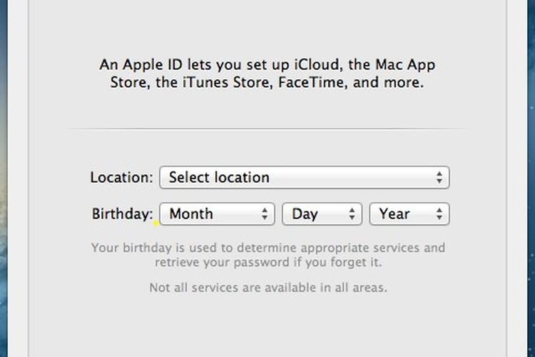Click the yellow dot beside Birthday label
The height and width of the screenshot is (357, 535).
click(x=156, y=223)
